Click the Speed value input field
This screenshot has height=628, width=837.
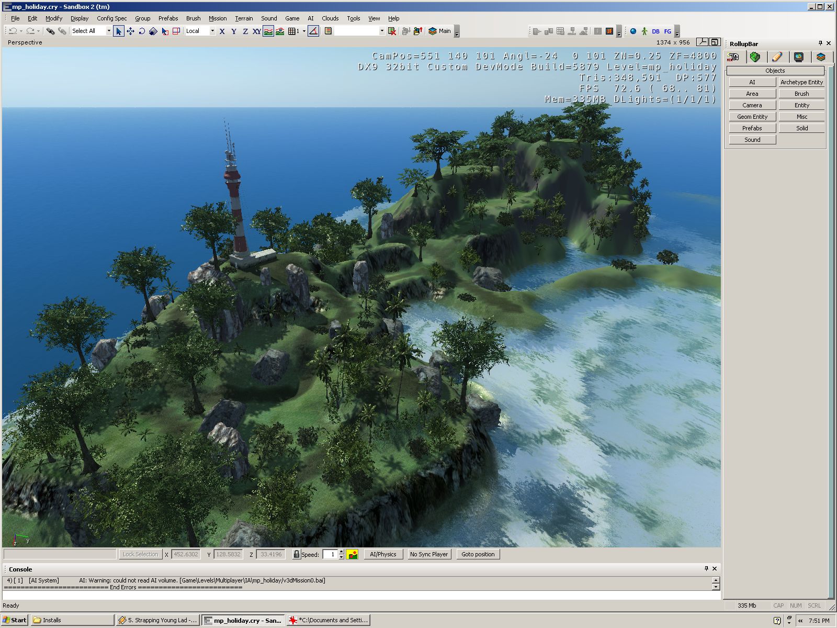(330, 554)
